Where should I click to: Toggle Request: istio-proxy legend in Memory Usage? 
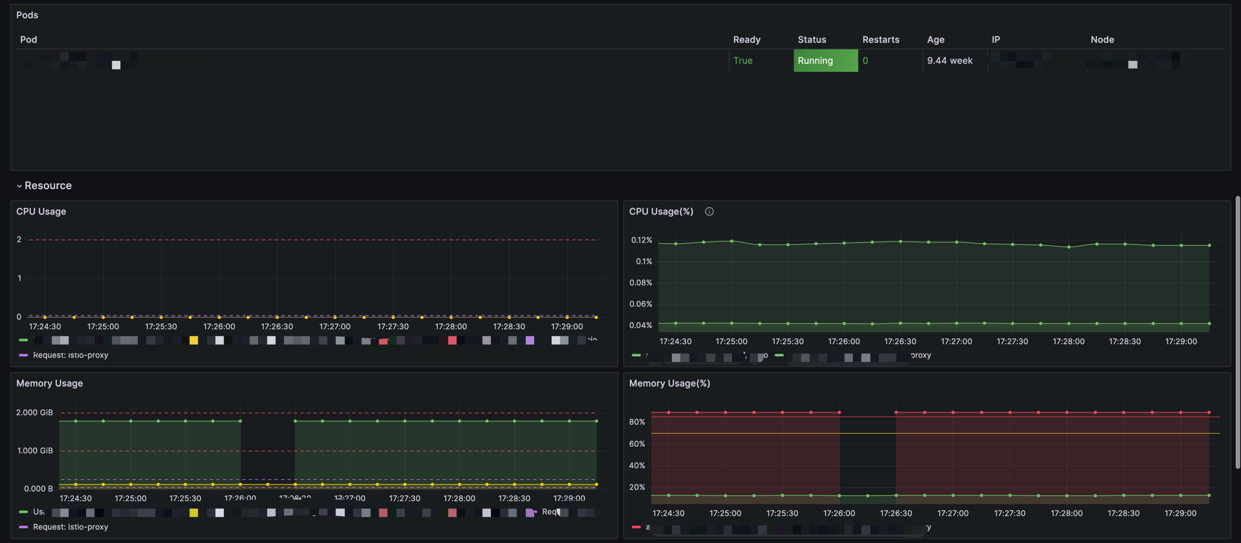pos(70,527)
